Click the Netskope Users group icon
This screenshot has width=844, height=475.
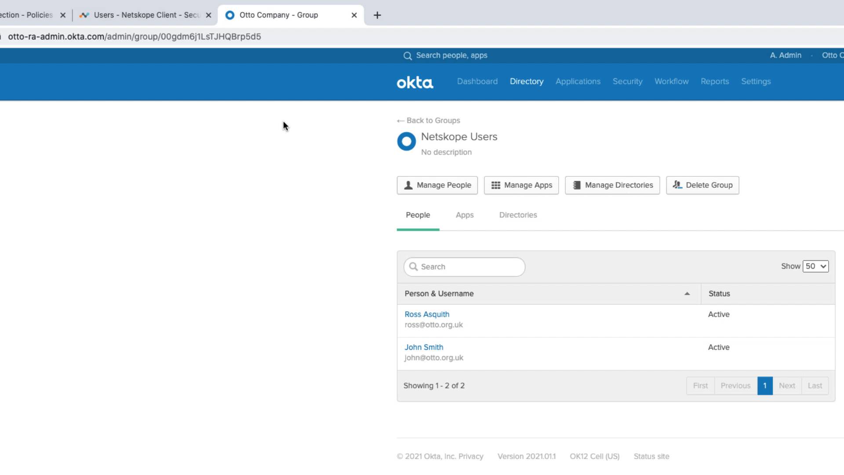pyautogui.click(x=406, y=142)
